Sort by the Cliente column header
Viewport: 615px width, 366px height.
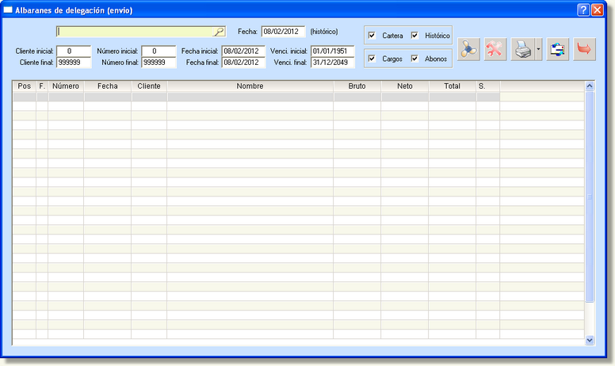149,86
